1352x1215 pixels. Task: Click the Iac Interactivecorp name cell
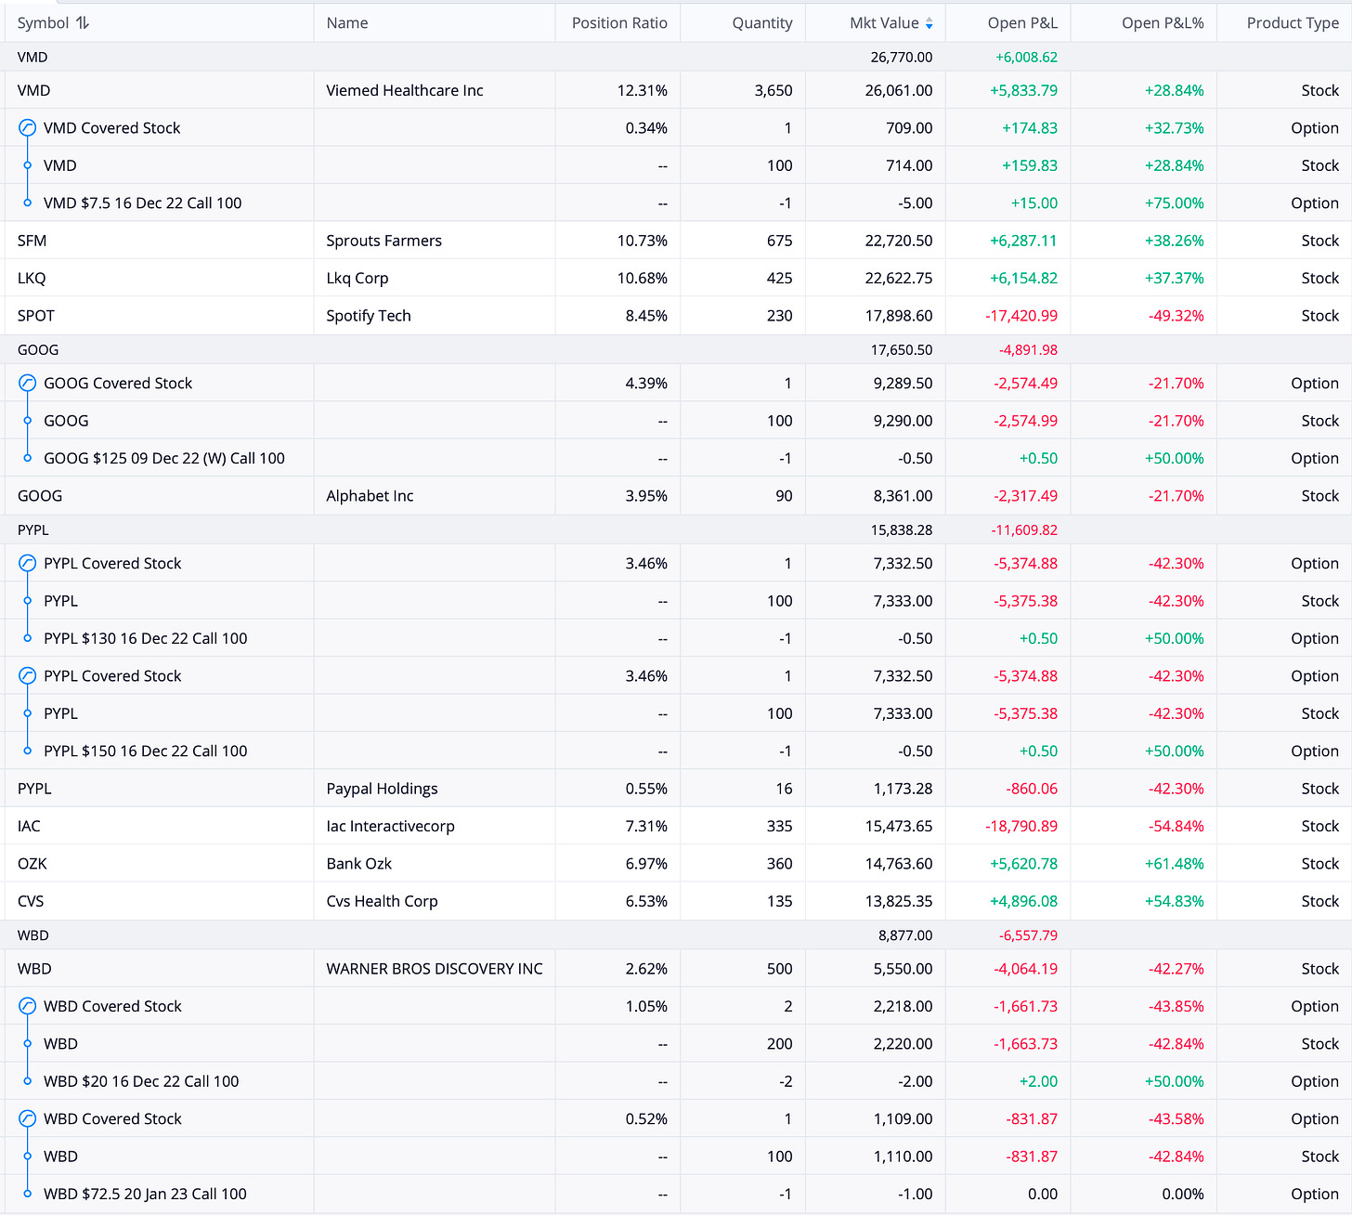[390, 826]
